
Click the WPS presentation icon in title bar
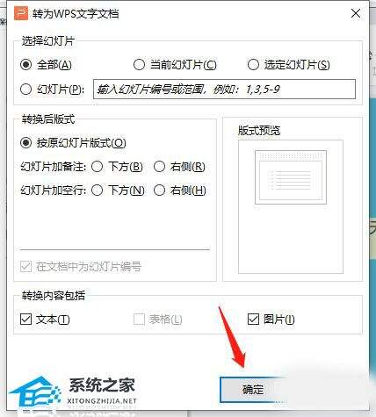coord(21,13)
